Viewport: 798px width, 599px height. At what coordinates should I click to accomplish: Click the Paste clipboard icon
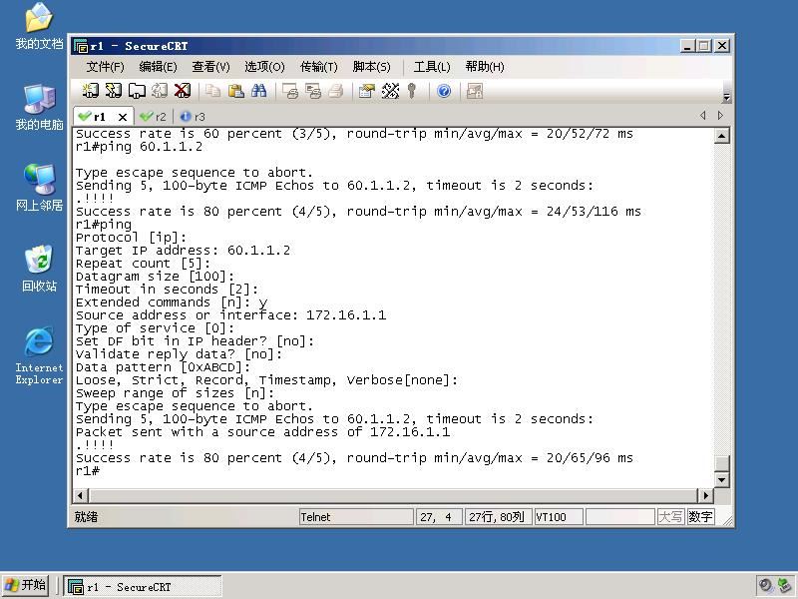235,91
